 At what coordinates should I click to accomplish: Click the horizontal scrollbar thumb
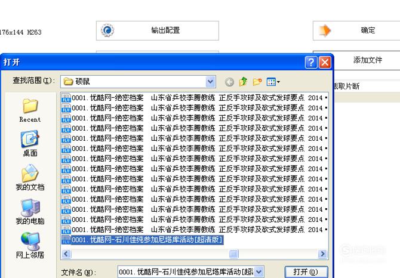(x=233, y=254)
